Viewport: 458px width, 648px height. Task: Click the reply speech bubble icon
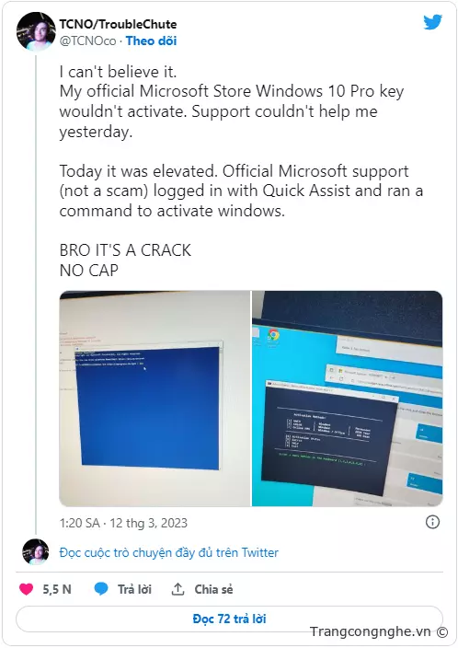pyautogui.click(x=101, y=589)
